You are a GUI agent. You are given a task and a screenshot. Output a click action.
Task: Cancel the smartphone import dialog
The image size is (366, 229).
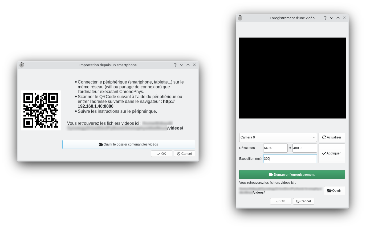click(184, 154)
